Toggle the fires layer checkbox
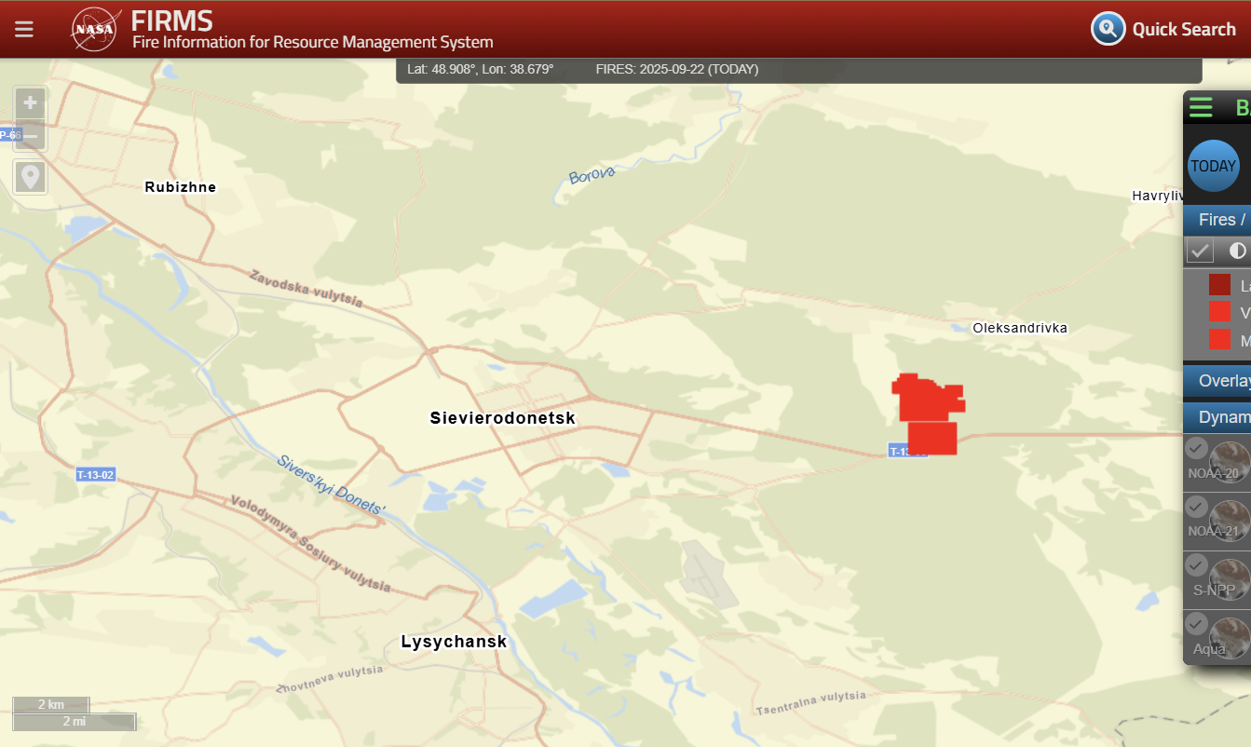1251x747 pixels. [x=1200, y=251]
